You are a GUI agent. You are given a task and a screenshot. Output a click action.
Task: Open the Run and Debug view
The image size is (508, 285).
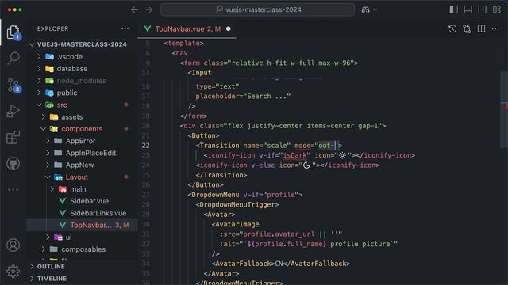coord(13,111)
